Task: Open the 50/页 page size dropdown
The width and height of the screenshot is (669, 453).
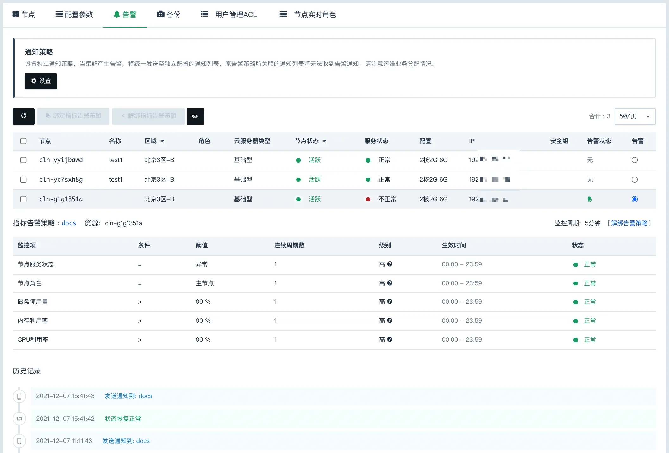Action: (x=635, y=116)
